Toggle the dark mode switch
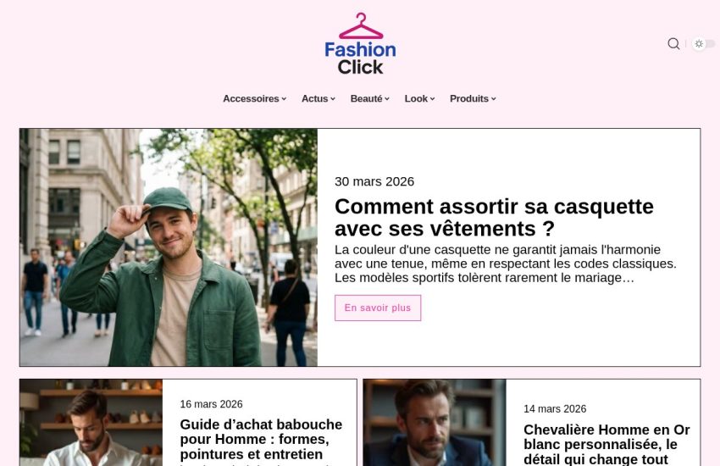 point(703,43)
